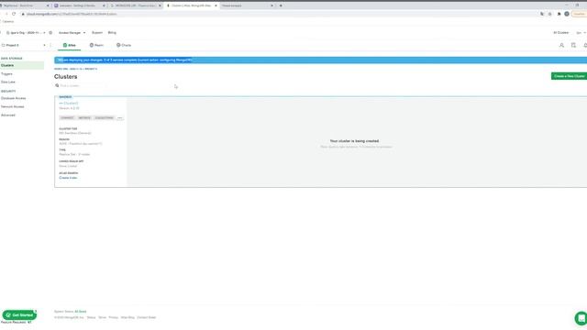The image size is (587, 330).
Task: Open the project activity feed icon
Action: coord(573,45)
